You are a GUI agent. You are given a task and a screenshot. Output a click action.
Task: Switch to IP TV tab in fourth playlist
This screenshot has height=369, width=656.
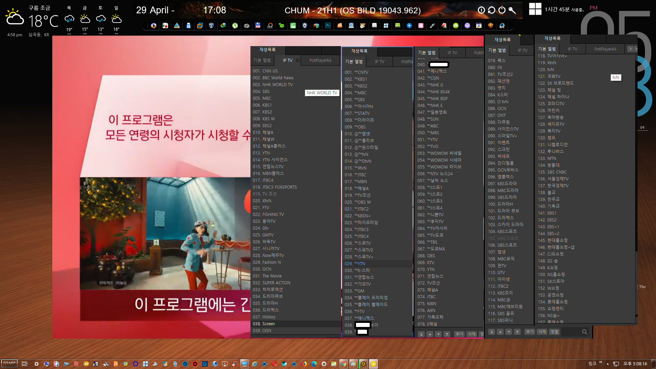pos(523,51)
